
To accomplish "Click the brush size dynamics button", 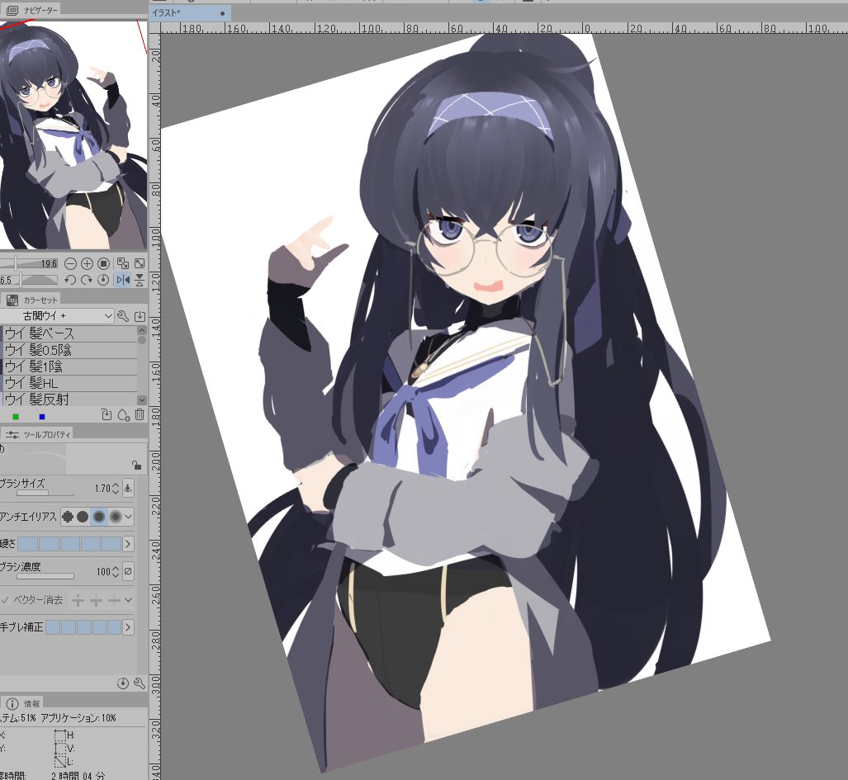I will click(x=128, y=488).
